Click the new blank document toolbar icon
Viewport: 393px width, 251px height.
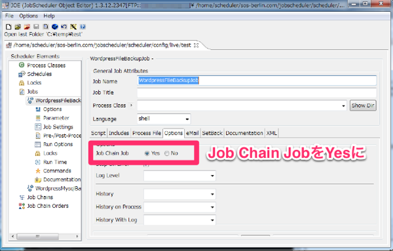[x=9, y=27]
